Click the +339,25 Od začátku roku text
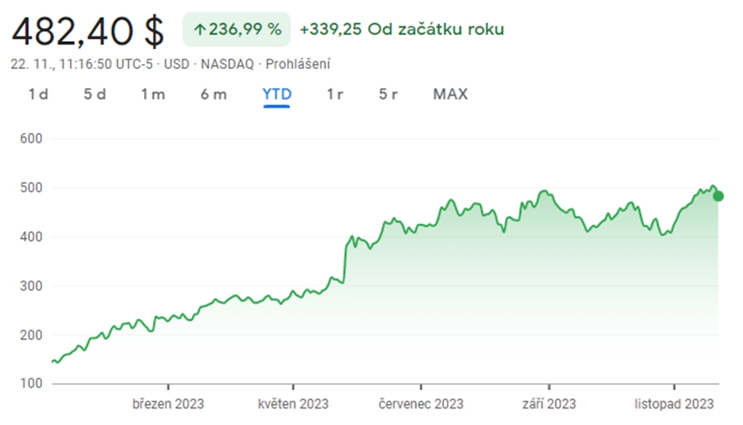The image size is (743, 425). [x=401, y=30]
